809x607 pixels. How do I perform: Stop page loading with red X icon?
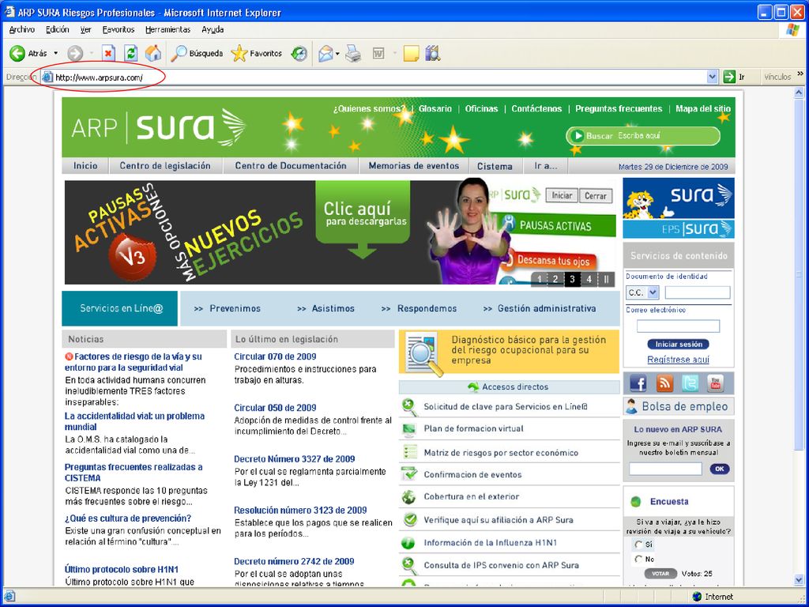click(x=108, y=53)
